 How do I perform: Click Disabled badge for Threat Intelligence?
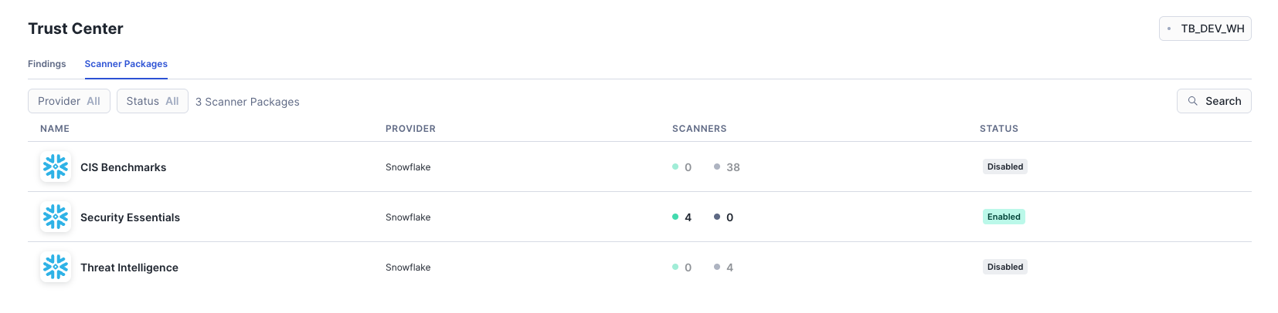click(x=1005, y=267)
